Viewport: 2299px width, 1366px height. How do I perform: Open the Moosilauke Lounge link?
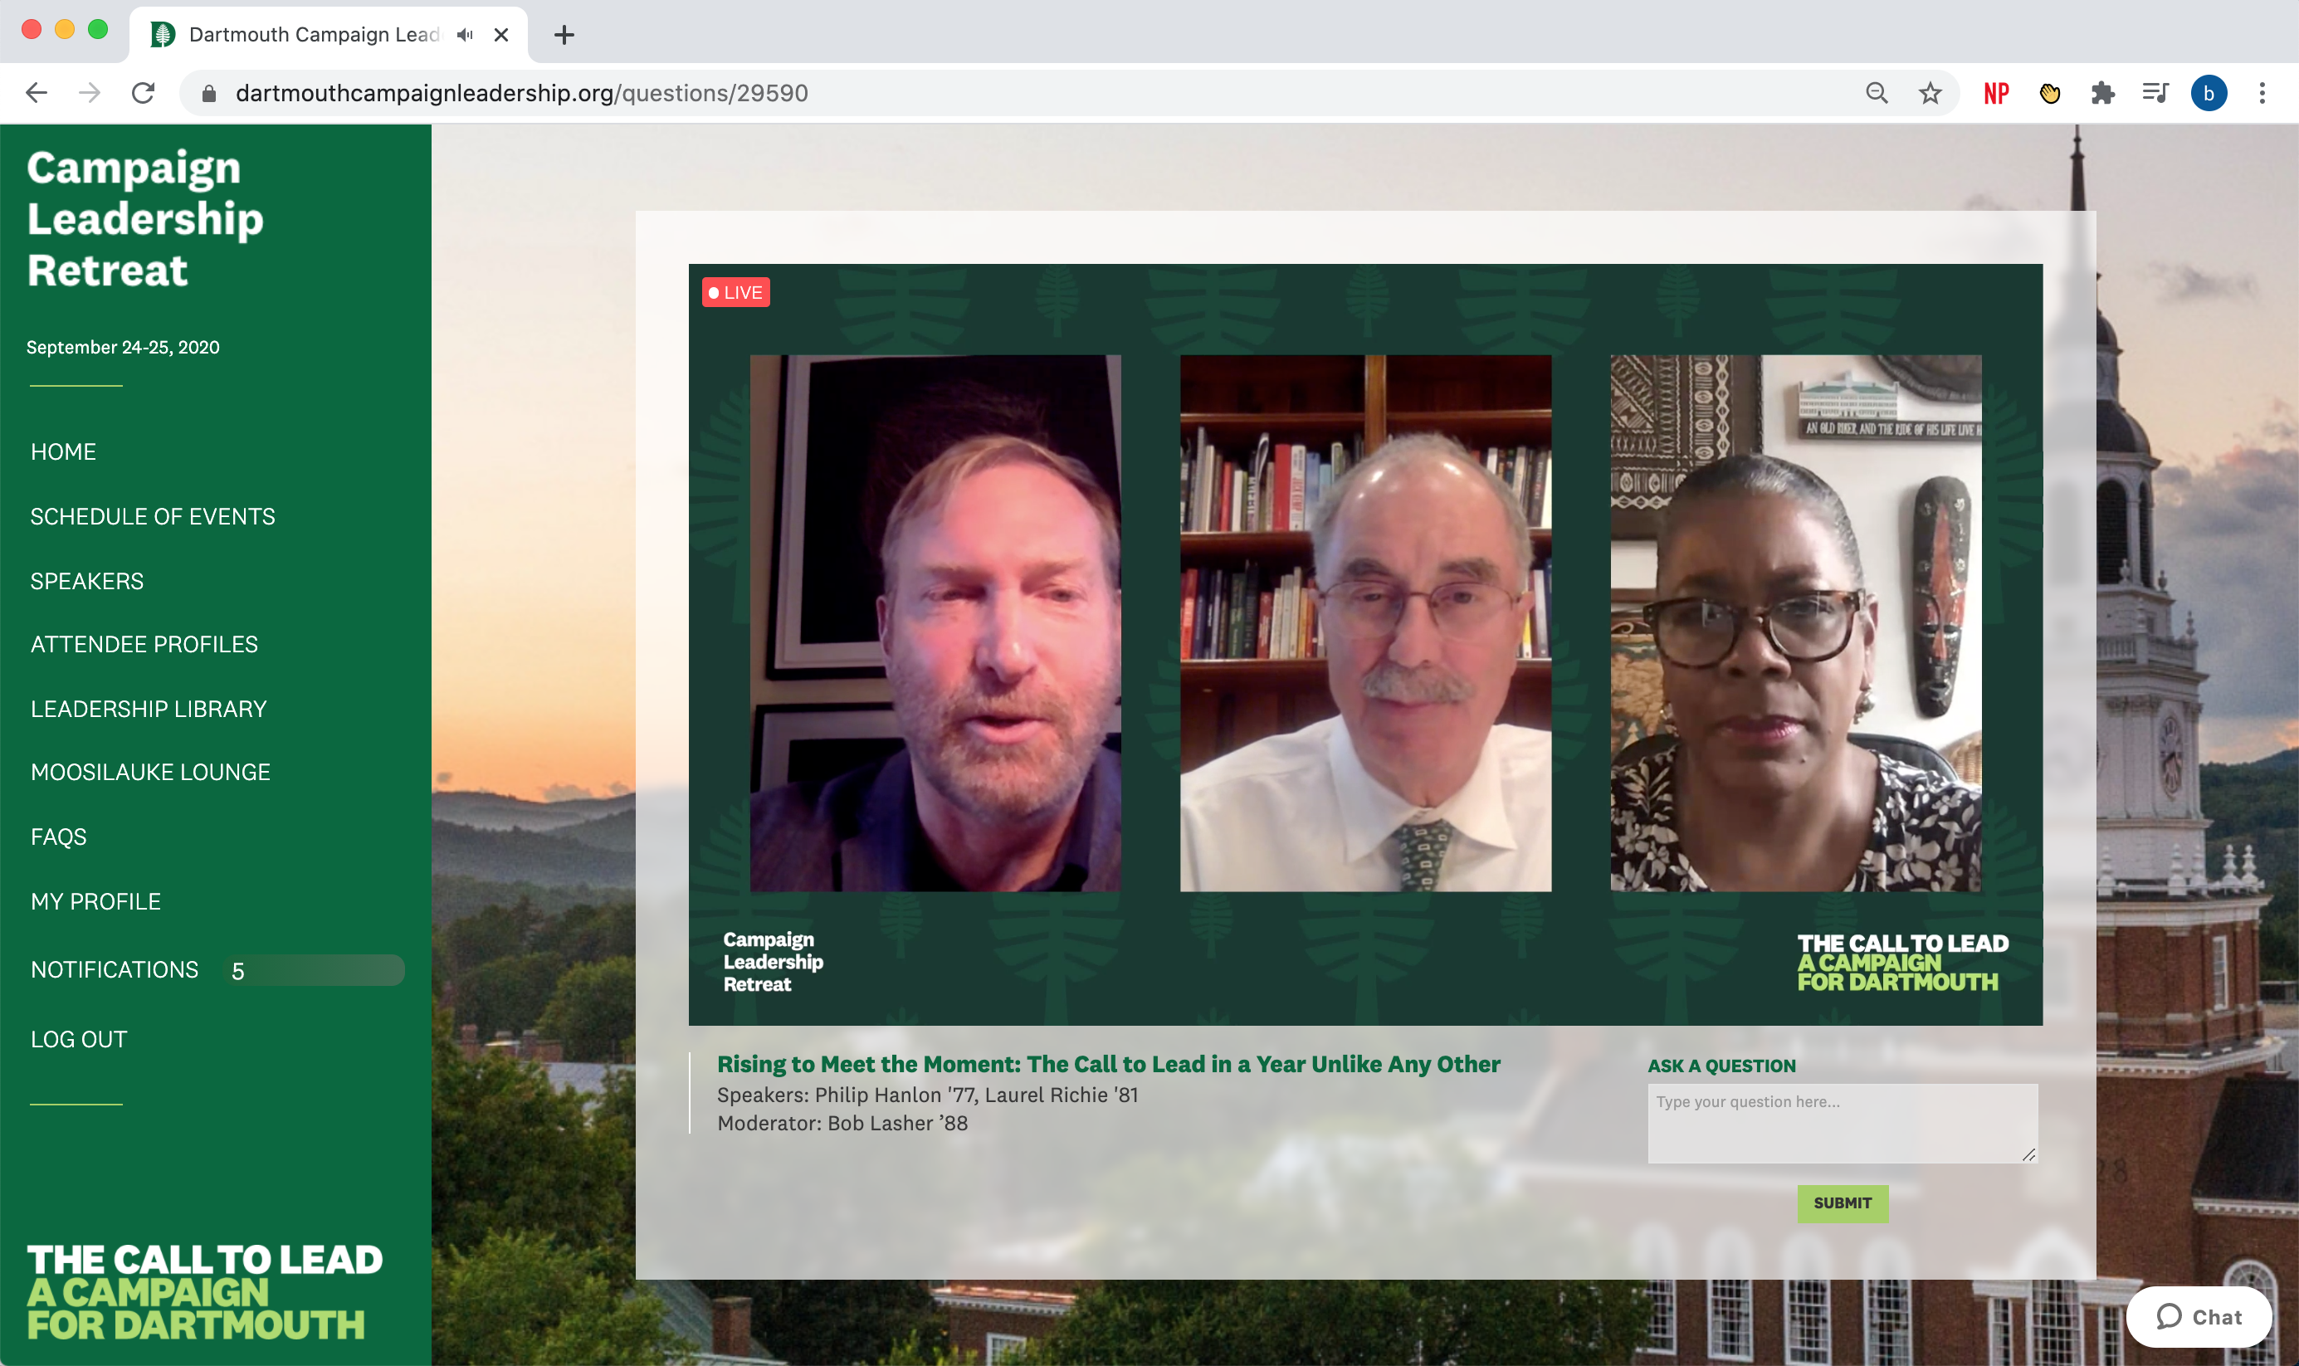(150, 773)
